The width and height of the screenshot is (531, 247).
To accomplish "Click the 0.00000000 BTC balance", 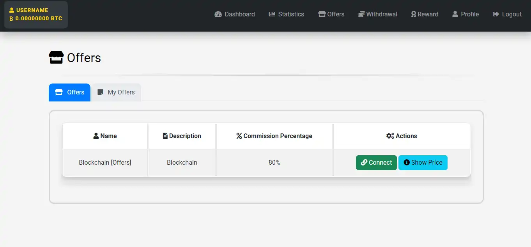I will 39,18.
